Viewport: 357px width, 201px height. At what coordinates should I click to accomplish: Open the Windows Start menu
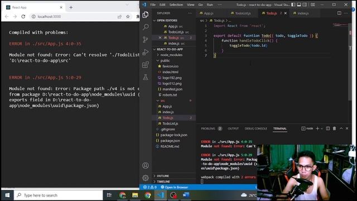click(x=7, y=195)
